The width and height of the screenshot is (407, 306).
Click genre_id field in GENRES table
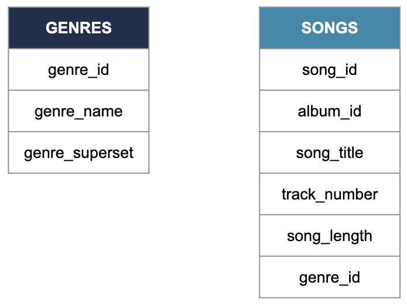78,70
